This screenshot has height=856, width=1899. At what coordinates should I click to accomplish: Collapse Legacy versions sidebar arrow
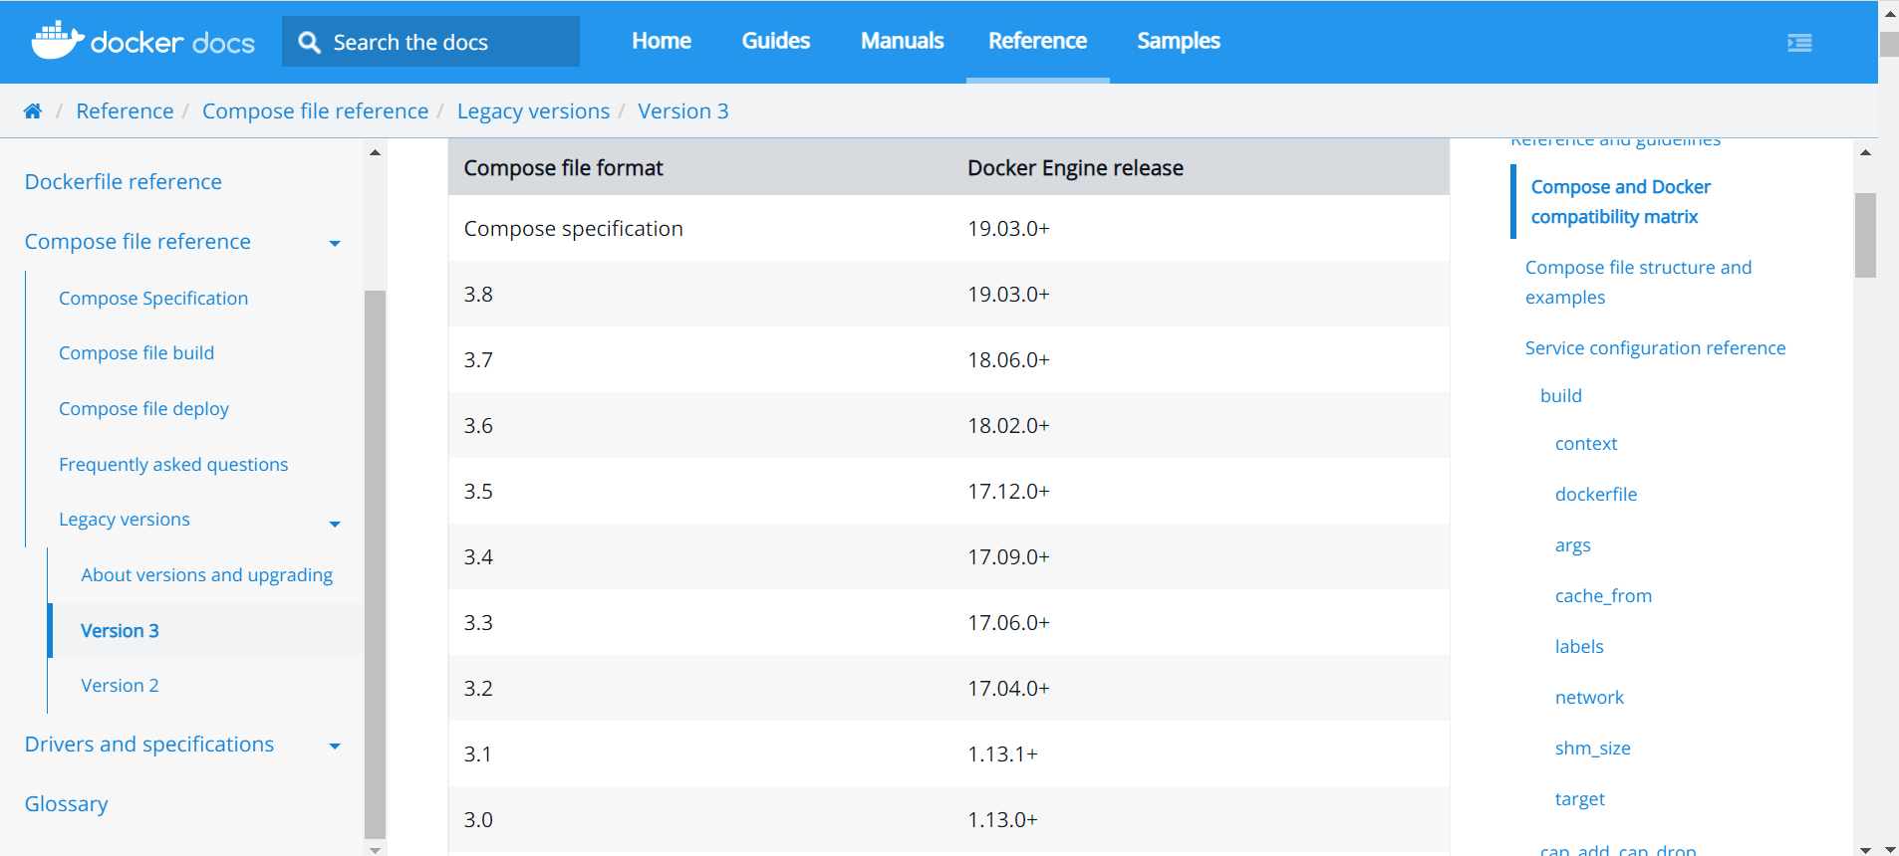335,524
